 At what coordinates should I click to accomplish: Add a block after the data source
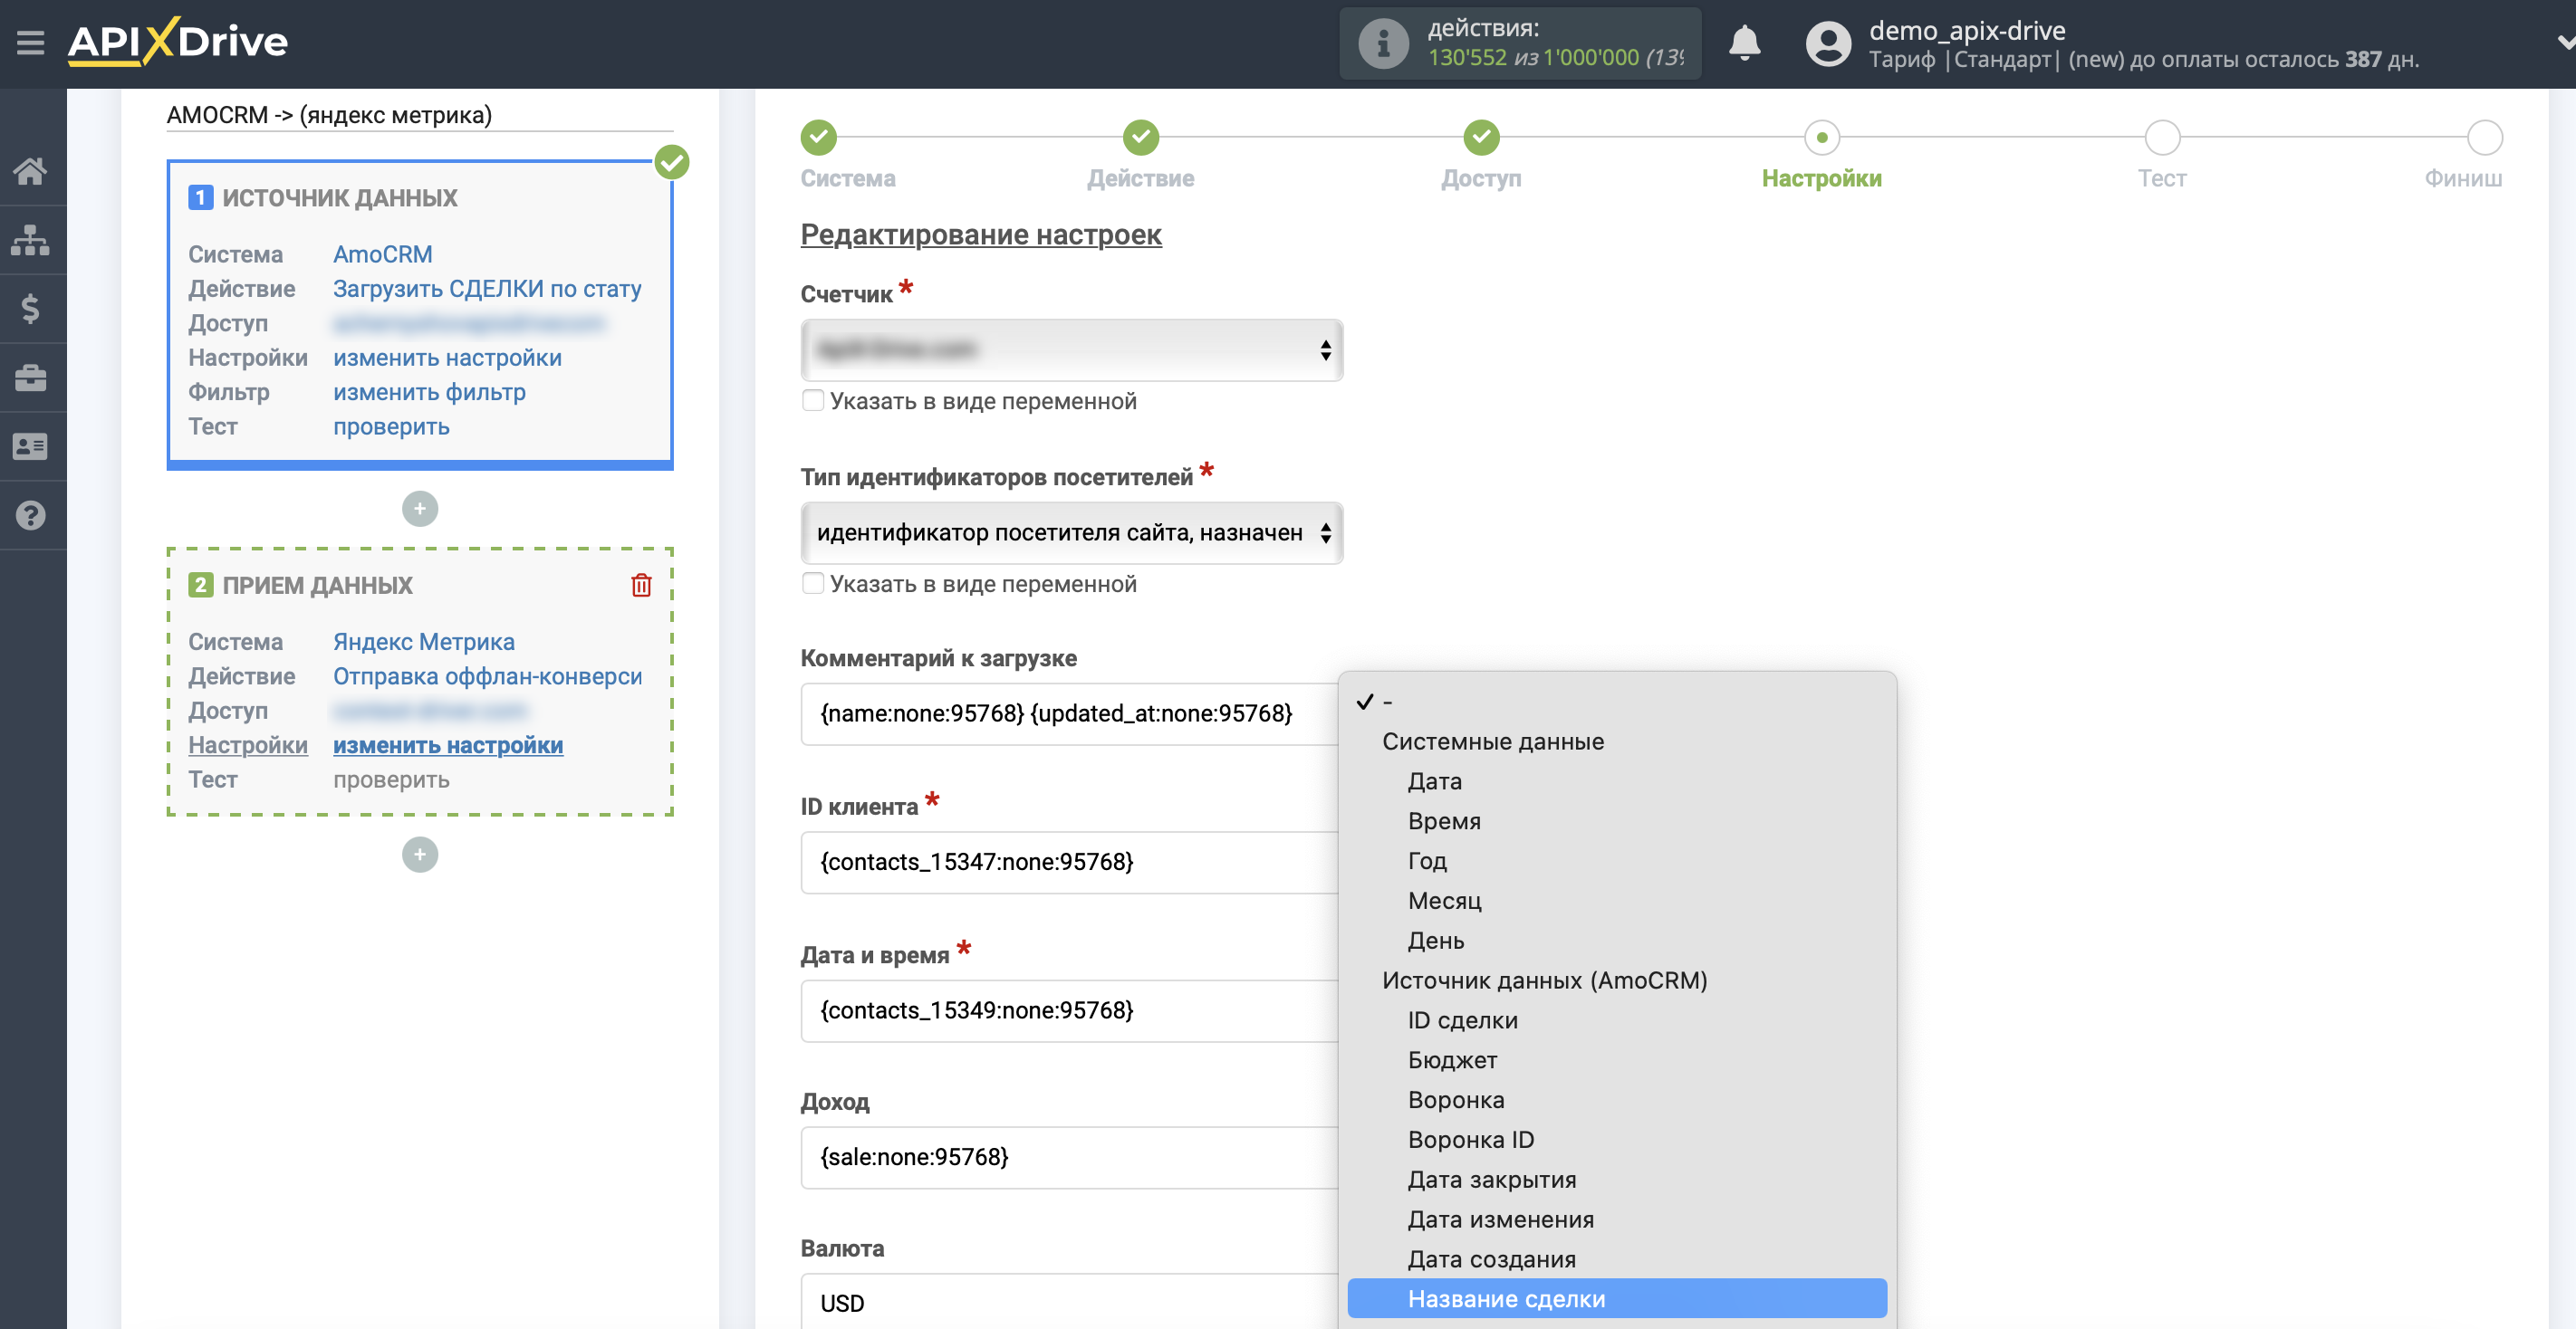[420, 509]
